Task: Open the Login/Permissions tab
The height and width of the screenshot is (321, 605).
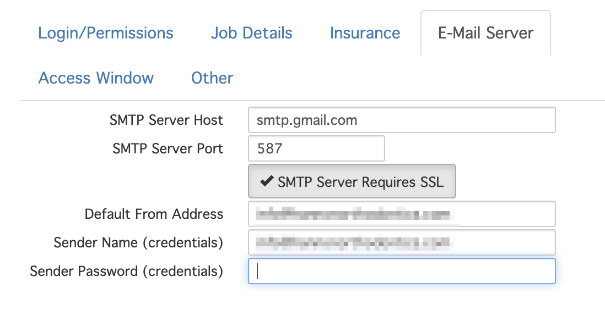Action: point(106,33)
